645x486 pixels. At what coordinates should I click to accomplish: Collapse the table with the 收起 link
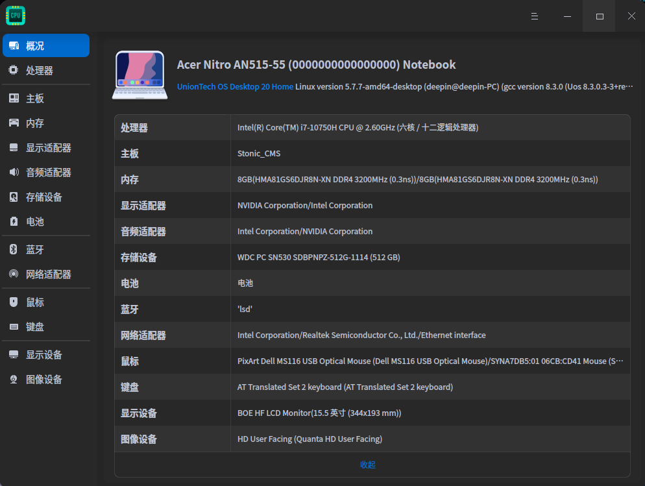pos(368,465)
